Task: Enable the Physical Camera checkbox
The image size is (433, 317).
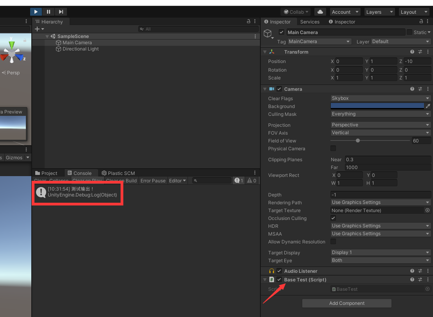Action: coord(333,148)
